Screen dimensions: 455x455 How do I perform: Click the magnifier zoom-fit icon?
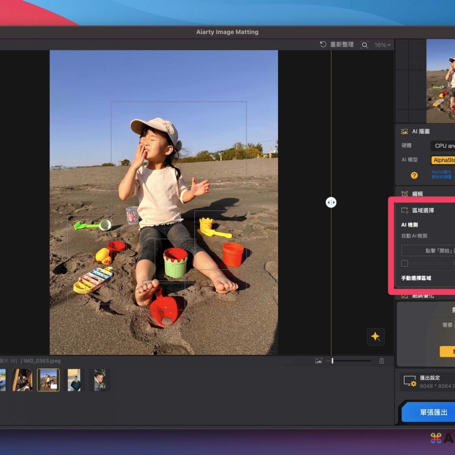click(365, 45)
